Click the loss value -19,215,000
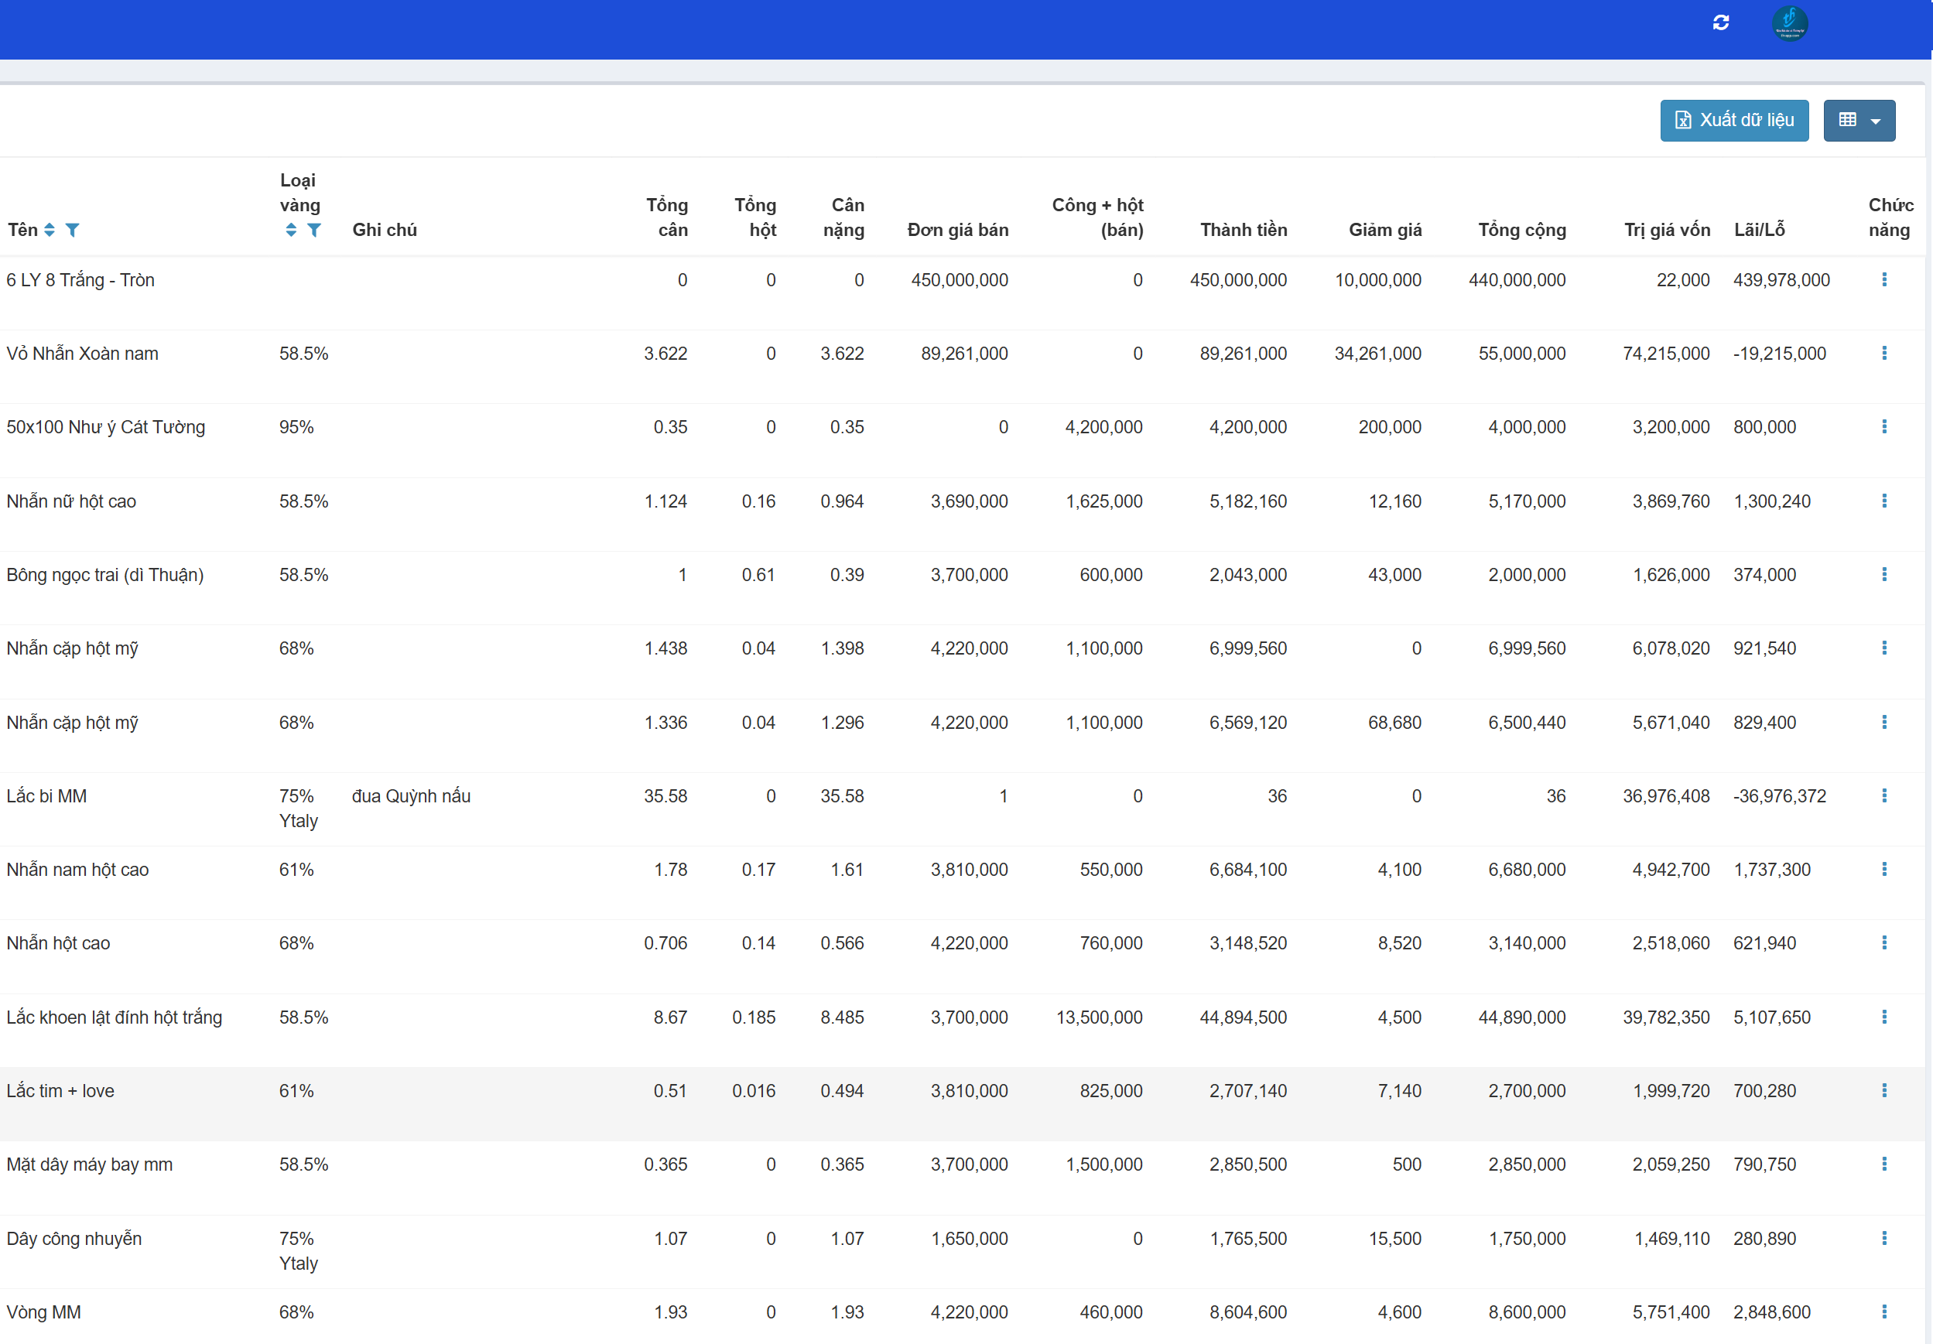 point(1780,354)
